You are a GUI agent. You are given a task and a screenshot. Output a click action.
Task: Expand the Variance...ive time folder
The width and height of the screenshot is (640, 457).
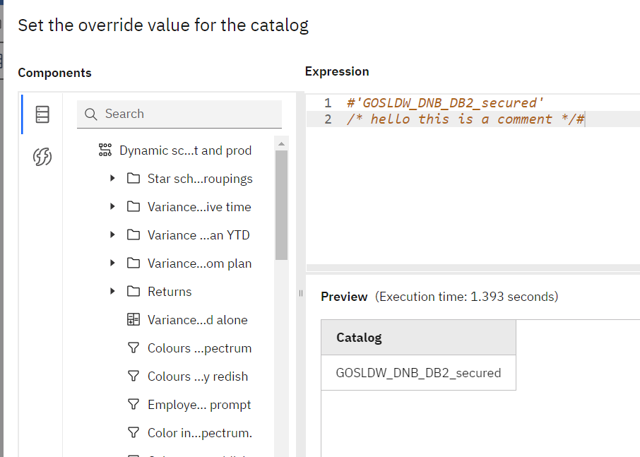pos(112,207)
